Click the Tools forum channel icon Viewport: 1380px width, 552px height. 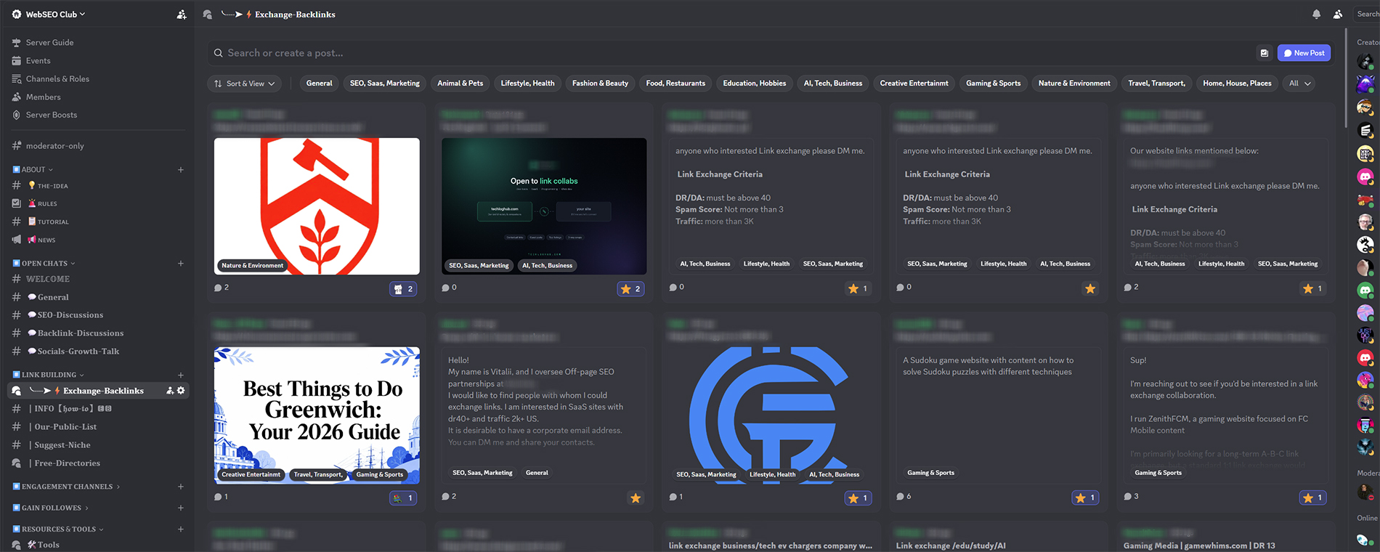pyautogui.click(x=16, y=545)
